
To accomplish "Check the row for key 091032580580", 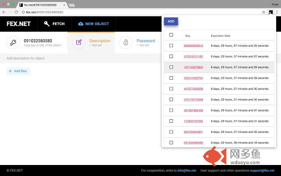I will [171, 143].
